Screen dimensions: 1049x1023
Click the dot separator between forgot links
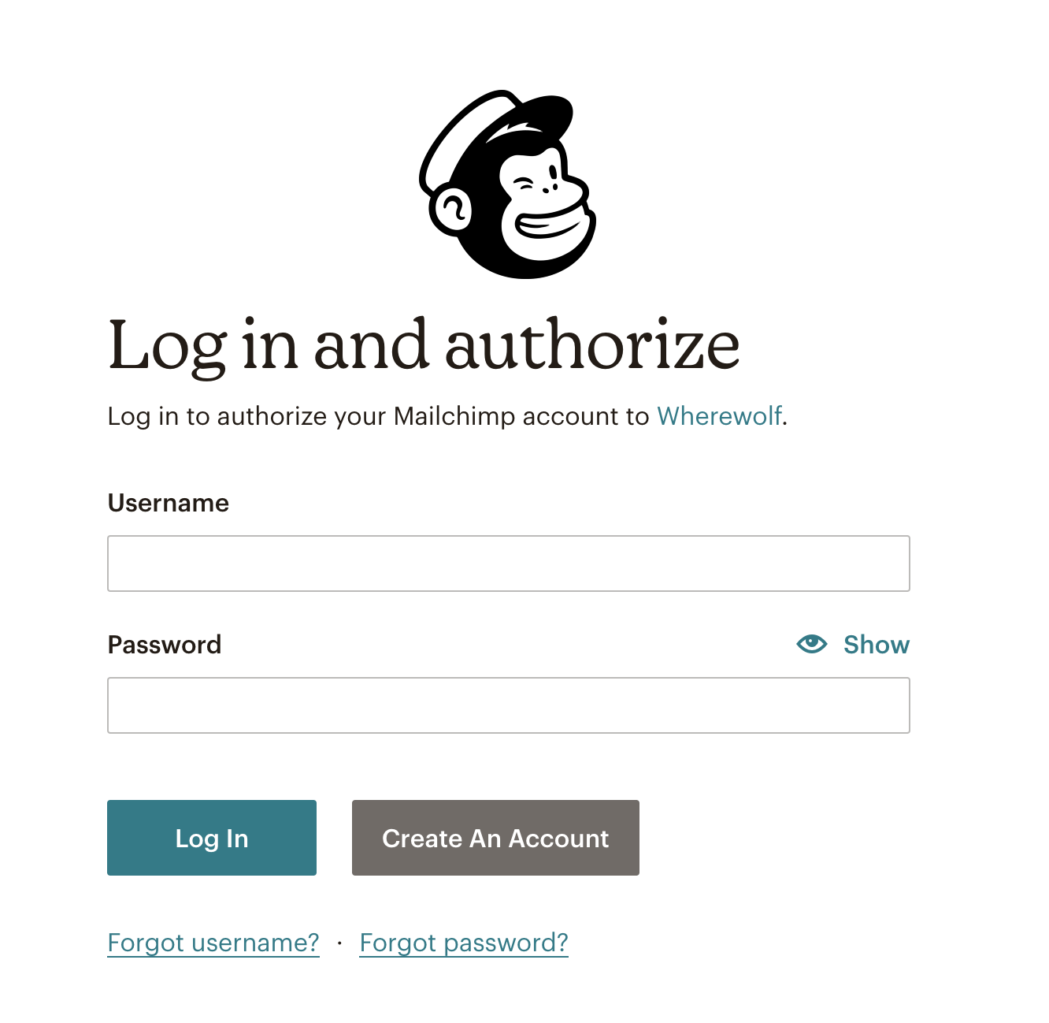[x=339, y=943]
